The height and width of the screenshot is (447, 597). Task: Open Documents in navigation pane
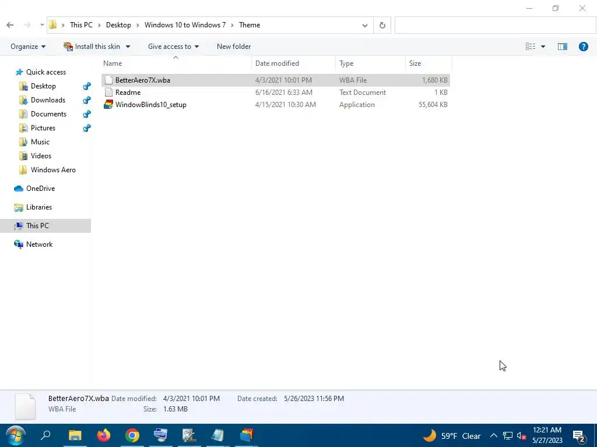(48, 114)
